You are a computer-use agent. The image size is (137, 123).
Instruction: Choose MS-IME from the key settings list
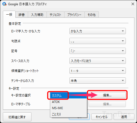point(69,108)
